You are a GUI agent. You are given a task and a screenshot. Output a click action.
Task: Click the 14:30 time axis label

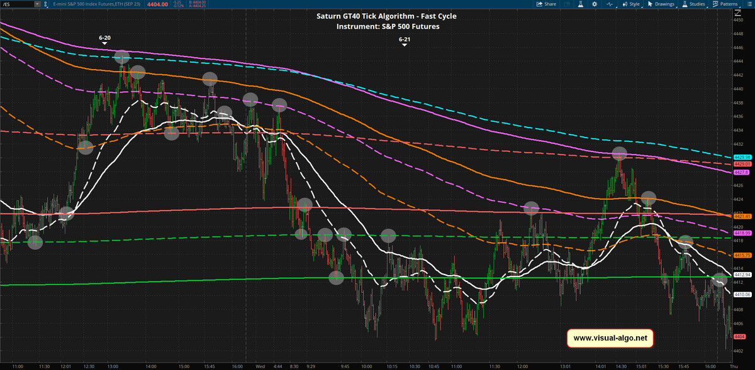click(621, 365)
